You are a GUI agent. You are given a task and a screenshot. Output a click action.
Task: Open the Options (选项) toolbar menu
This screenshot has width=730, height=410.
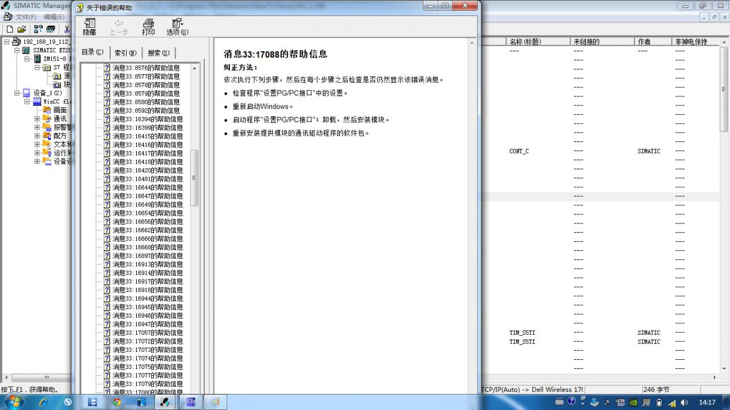pos(177,26)
